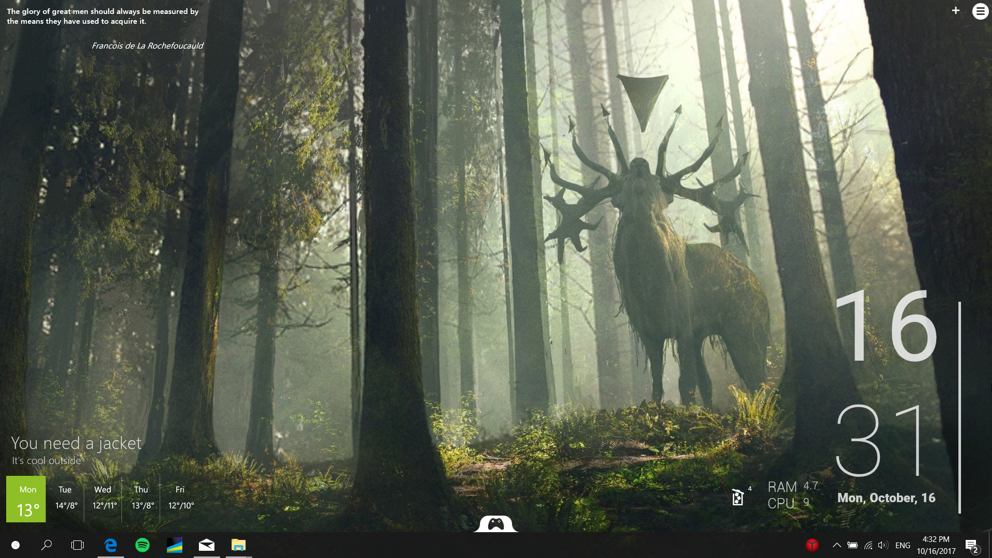This screenshot has width=992, height=558.
Task: Select Thu 13°/8° forecast
Action: pyautogui.click(x=142, y=499)
